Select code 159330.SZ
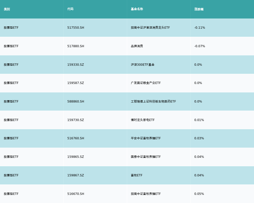The image size is (254, 203). tap(76, 65)
